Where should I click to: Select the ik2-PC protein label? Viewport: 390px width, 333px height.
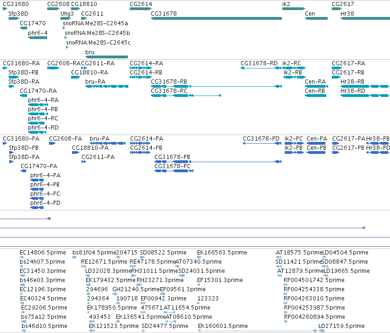[x=294, y=139]
